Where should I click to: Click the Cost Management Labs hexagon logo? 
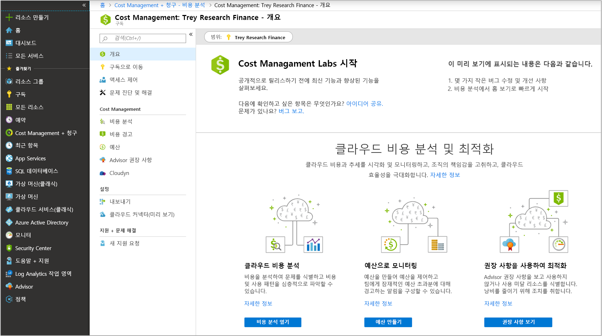(220, 65)
